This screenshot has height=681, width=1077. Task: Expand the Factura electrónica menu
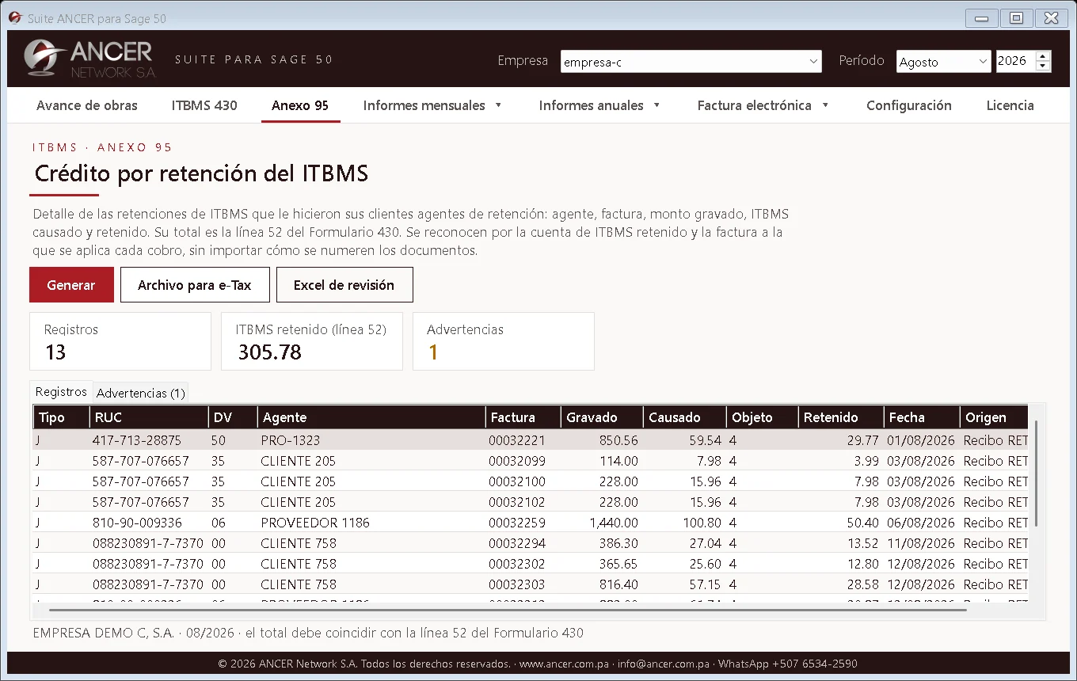763,105
